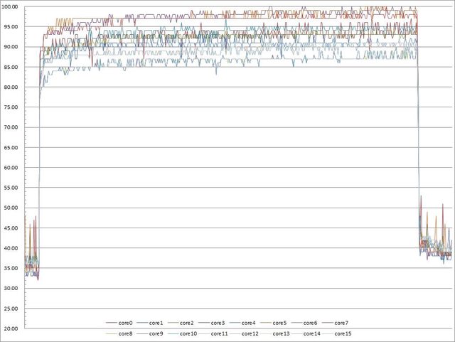The height and width of the screenshot is (342, 455).
Task: Click the 20.00 y-axis label
Action: click(x=11, y=328)
